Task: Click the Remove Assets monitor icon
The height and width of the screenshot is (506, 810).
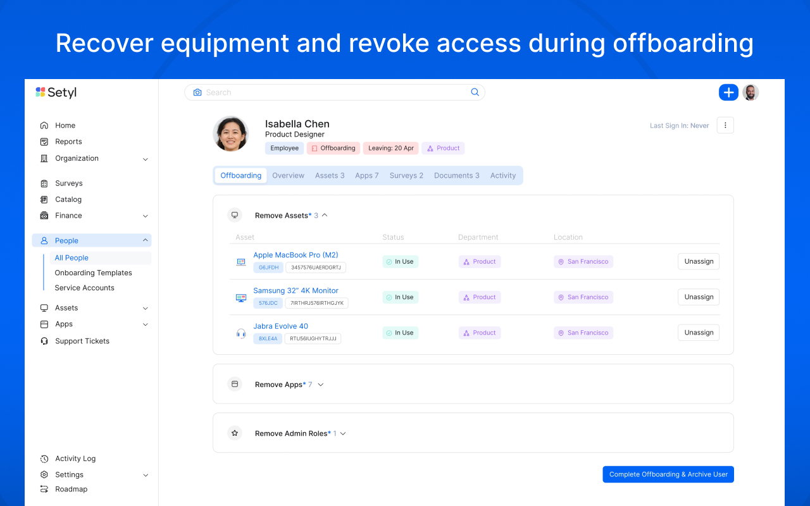Action: tap(235, 215)
